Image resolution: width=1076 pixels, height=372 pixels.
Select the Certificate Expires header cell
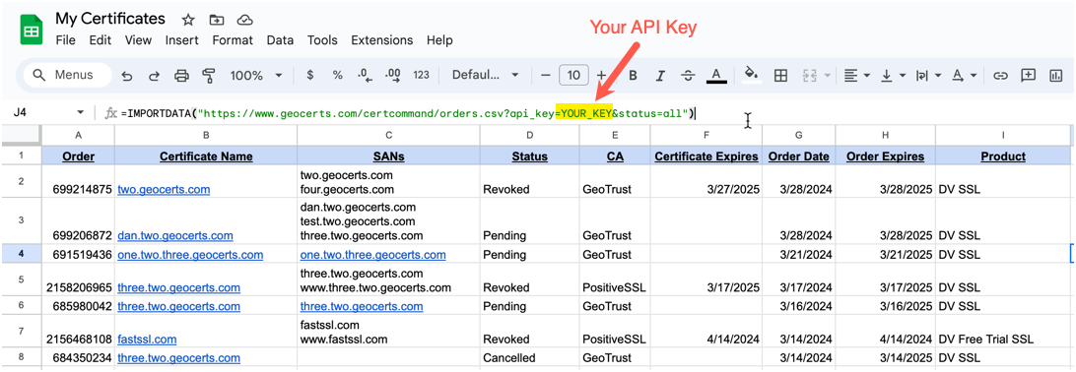(x=706, y=156)
